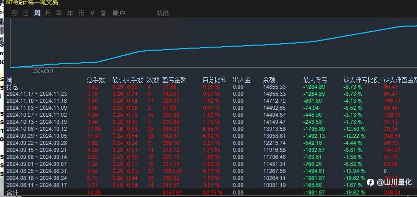
Task: Select row 2024.09.01 ~ 2024.09.07
Action: tap(37, 164)
